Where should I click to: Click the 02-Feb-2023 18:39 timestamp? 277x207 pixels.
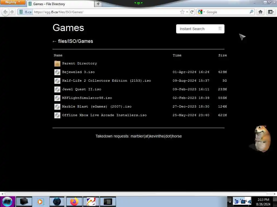pyautogui.click(x=191, y=98)
